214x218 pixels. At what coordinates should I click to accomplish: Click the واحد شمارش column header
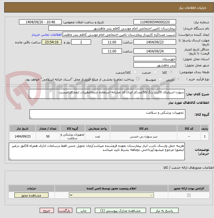tap(98, 128)
